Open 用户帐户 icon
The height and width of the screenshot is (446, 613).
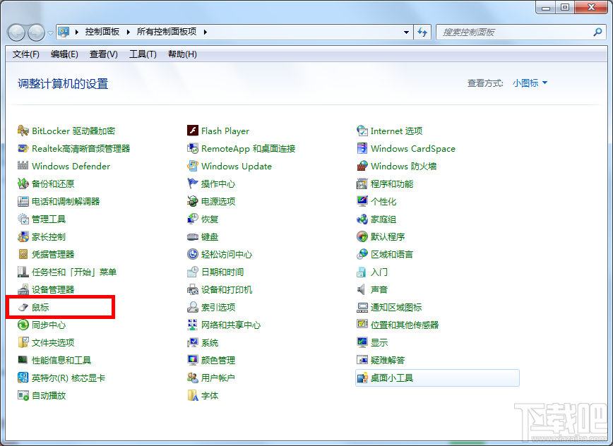[193, 378]
